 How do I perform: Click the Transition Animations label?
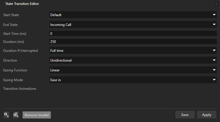(20, 89)
